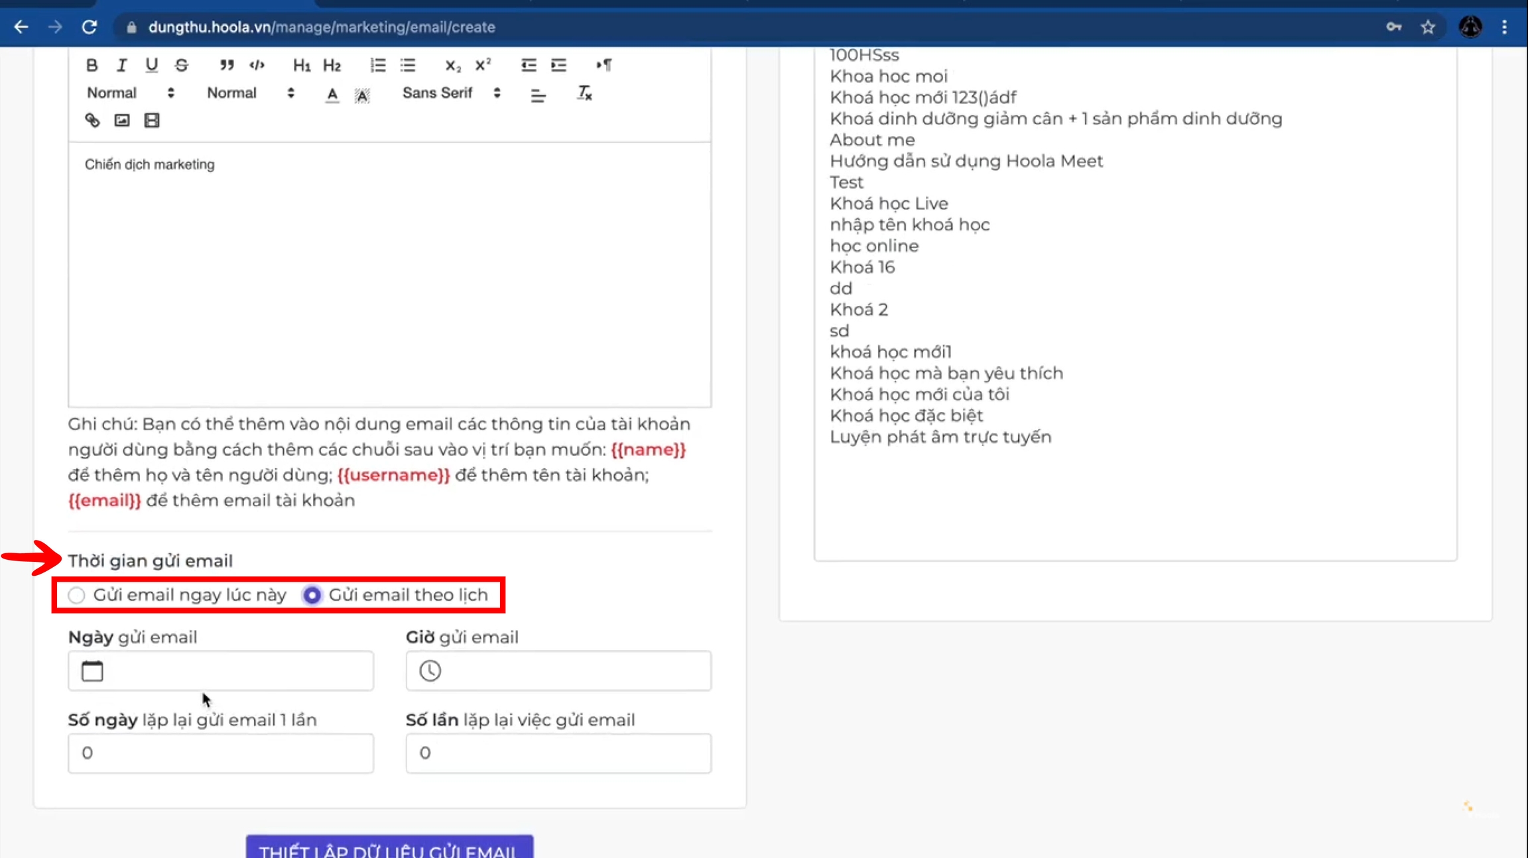The height and width of the screenshot is (858, 1528).
Task: Open the Sans Serif font dropdown
Action: click(x=451, y=93)
